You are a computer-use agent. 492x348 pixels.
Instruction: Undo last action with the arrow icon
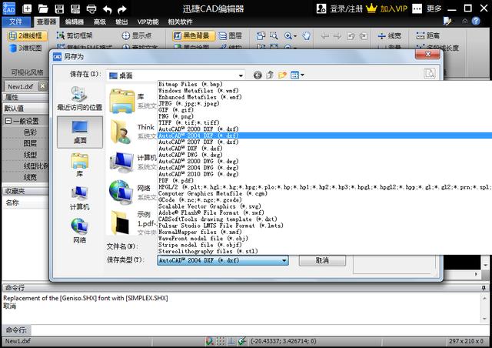[x=107, y=9]
